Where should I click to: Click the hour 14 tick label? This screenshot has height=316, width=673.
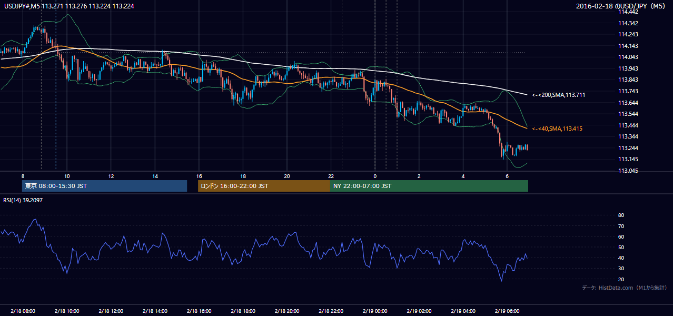click(155, 176)
